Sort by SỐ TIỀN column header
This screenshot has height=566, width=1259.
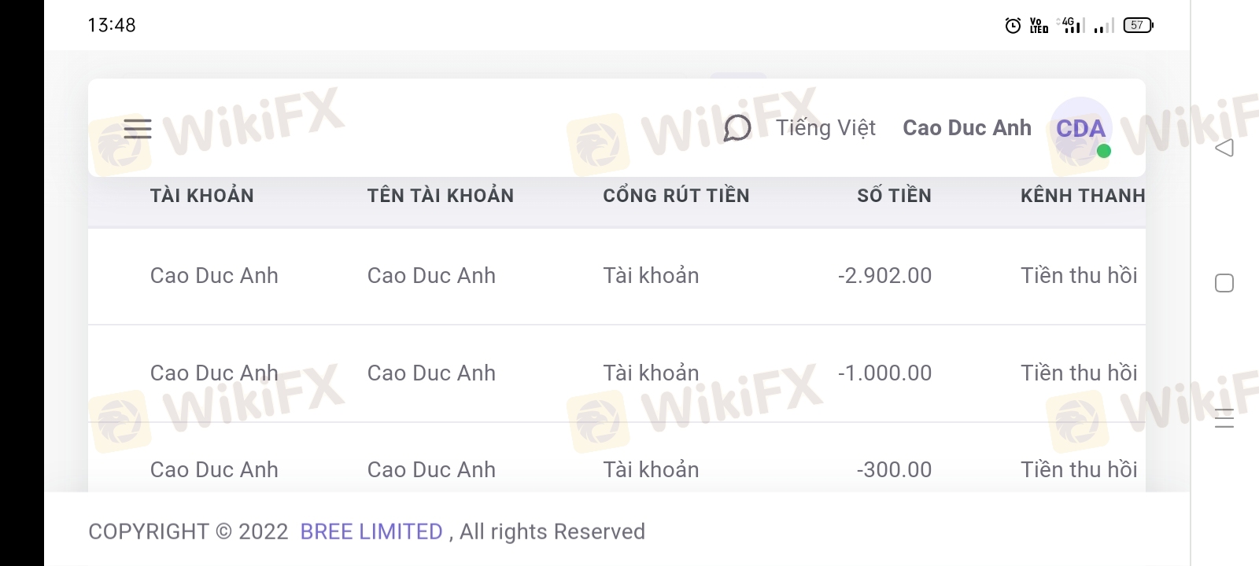point(894,196)
